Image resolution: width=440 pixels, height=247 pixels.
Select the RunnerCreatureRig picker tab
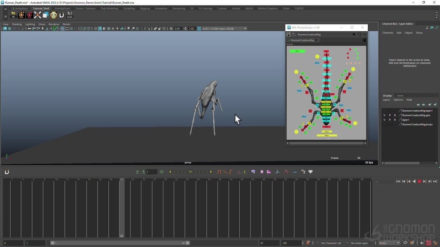303,40
